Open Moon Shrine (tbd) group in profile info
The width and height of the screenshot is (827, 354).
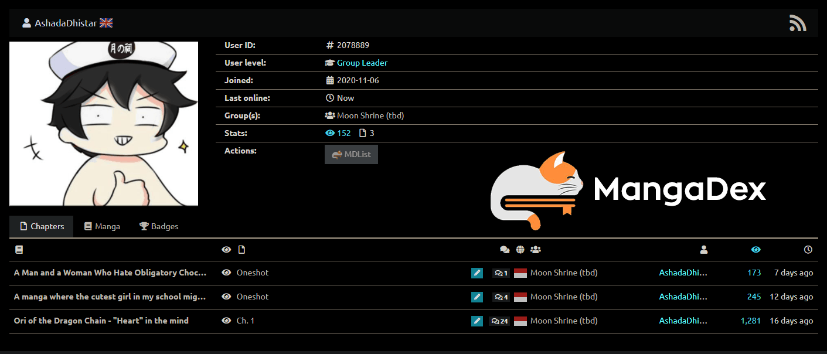pyautogui.click(x=370, y=115)
